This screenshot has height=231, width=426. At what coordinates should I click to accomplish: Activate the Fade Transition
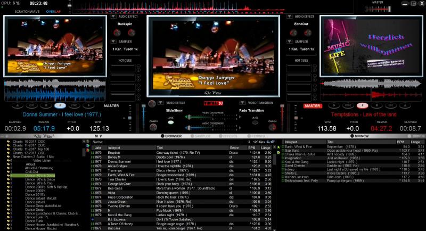[251, 111]
